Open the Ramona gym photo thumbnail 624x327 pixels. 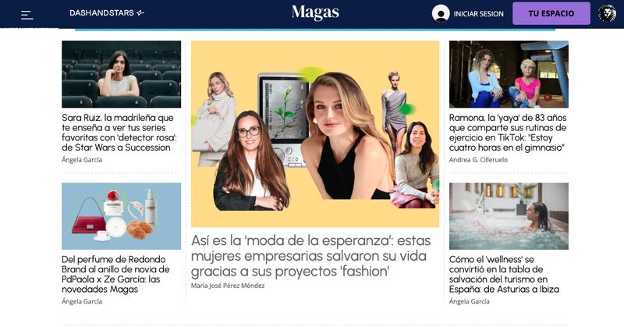click(x=509, y=74)
